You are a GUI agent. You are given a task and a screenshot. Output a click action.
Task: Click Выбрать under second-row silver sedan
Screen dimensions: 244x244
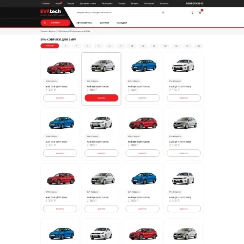pos(184,153)
